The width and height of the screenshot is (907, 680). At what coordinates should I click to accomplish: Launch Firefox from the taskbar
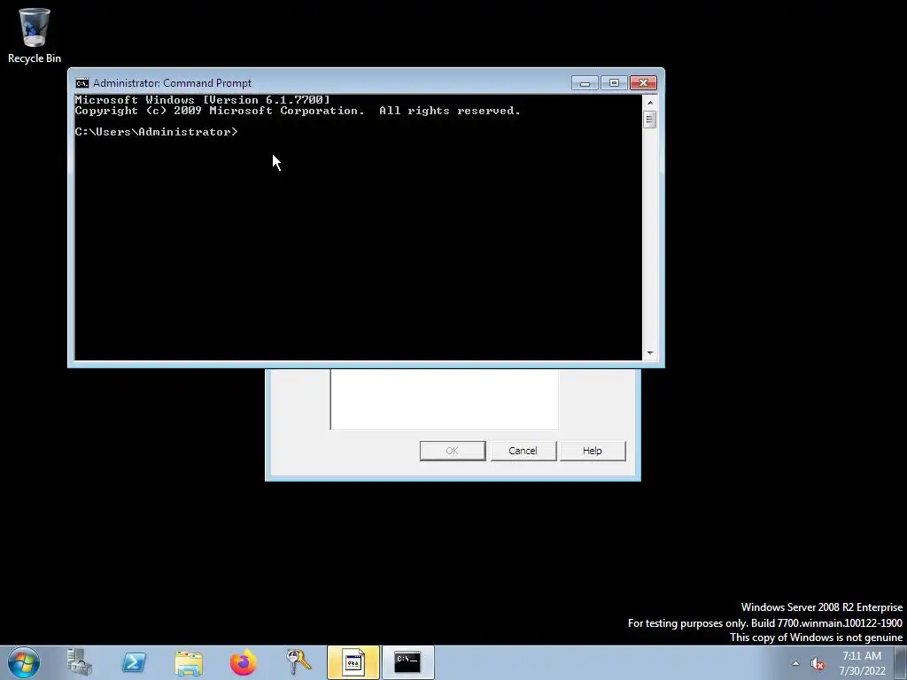pos(244,662)
